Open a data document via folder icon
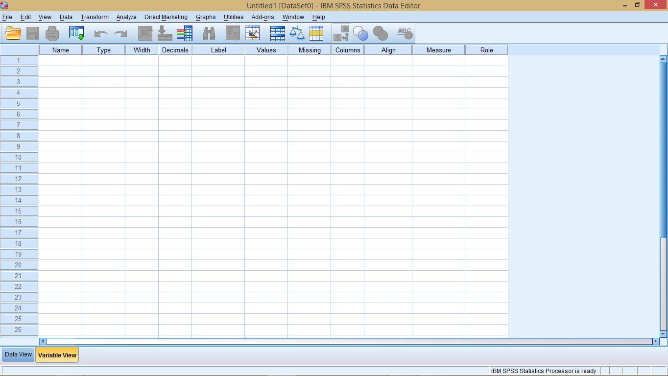Screen dimensions: 668x376 [13, 33]
